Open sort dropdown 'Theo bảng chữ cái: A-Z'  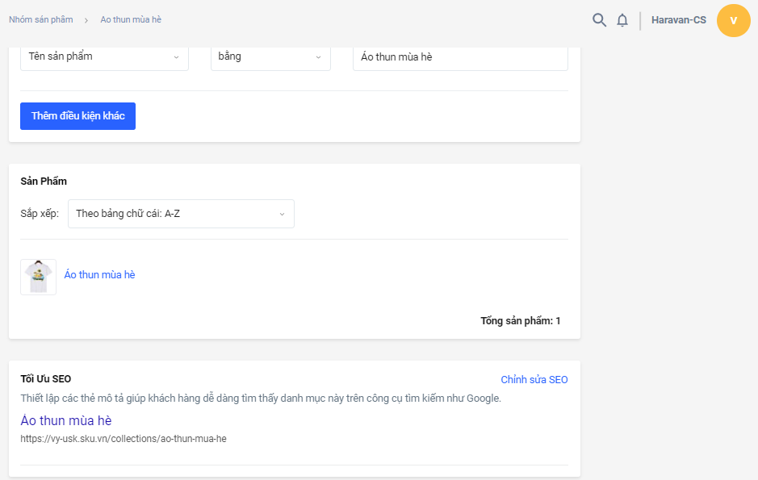181,214
